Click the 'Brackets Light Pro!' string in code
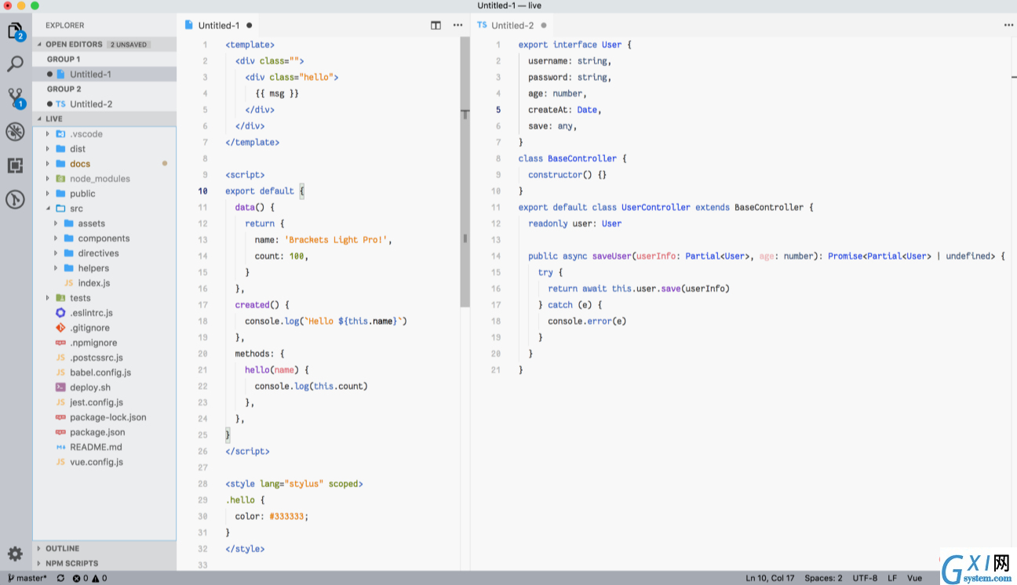 (337, 240)
